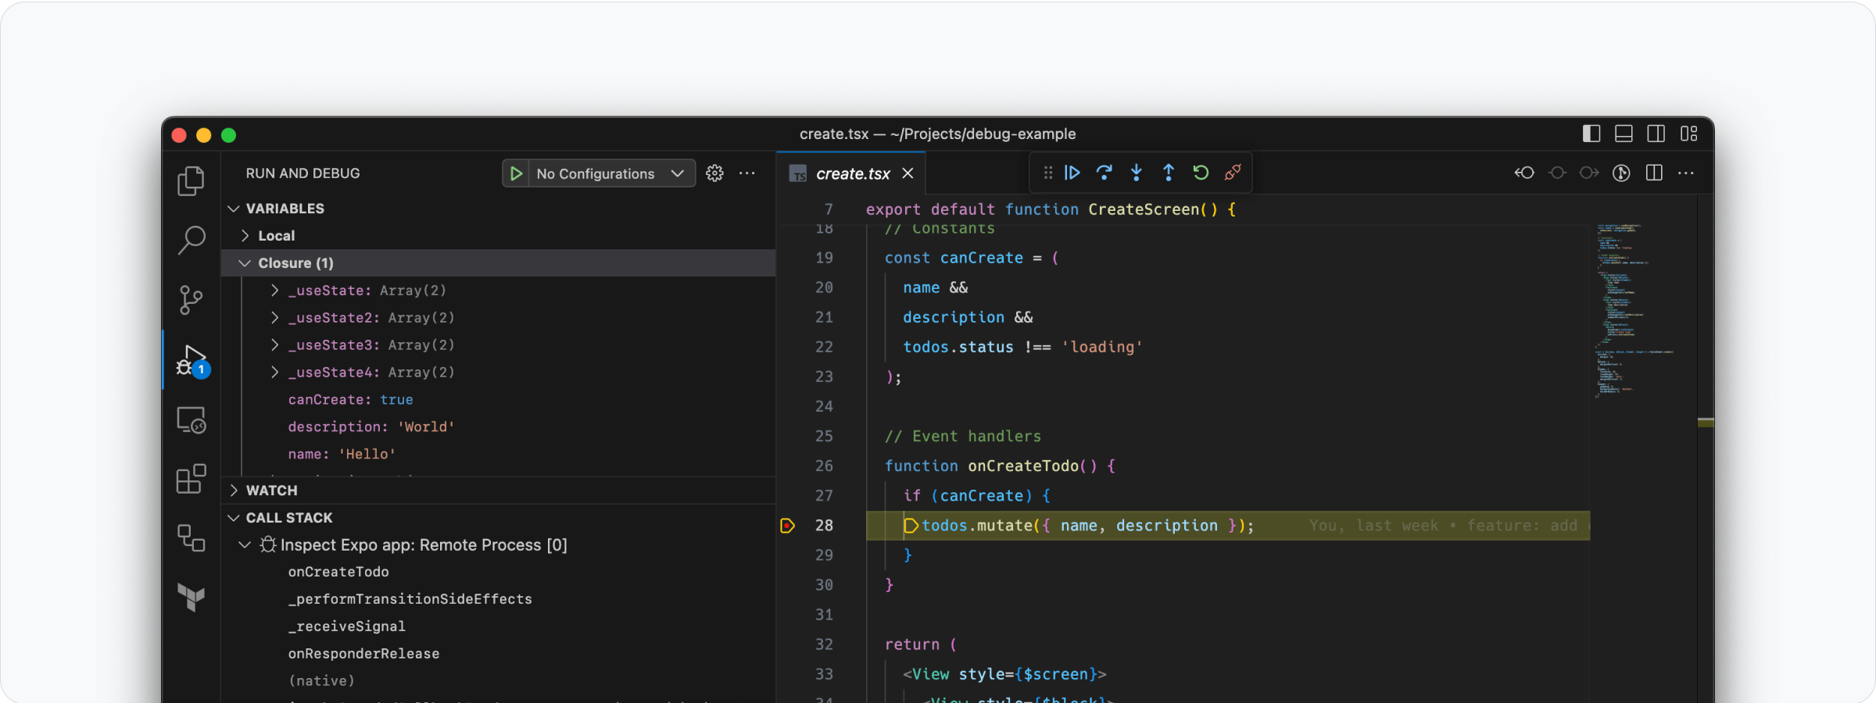Click the code minimap
This screenshot has height=703, width=1876.
[1637, 311]
